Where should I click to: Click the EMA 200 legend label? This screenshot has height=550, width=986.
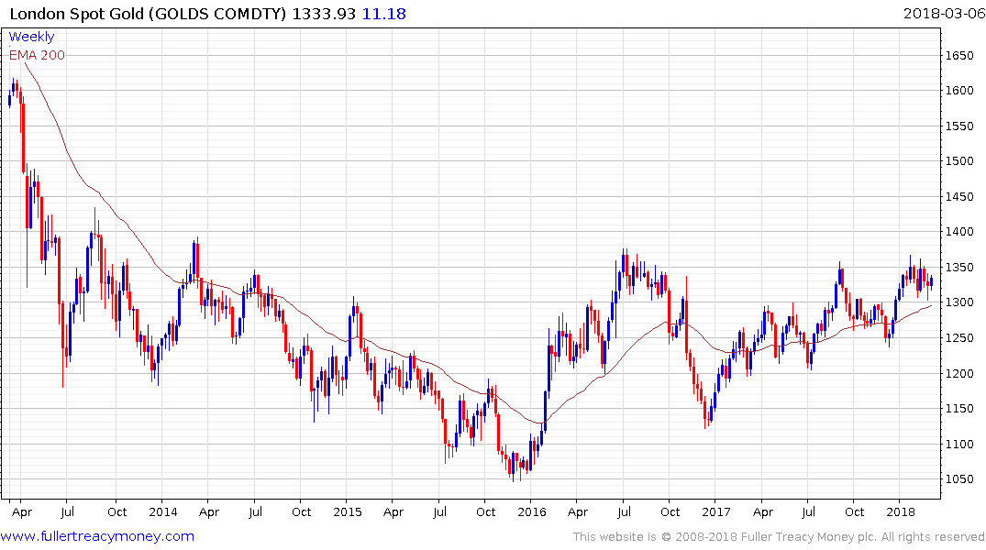point(37,55)
